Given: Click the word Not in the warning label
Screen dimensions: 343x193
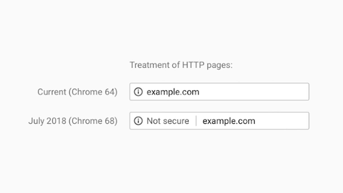Looking at the screenshot, I should [153, 121].
